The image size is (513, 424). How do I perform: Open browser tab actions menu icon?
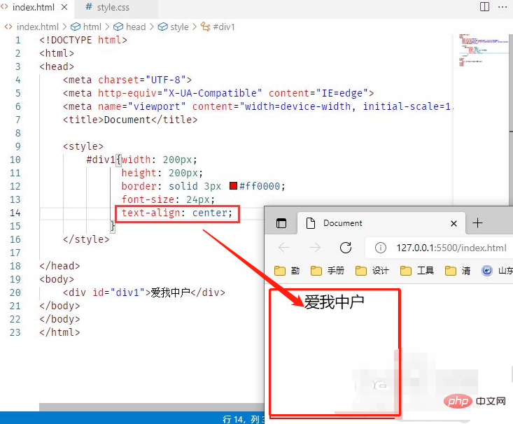[x=281, y=223]
